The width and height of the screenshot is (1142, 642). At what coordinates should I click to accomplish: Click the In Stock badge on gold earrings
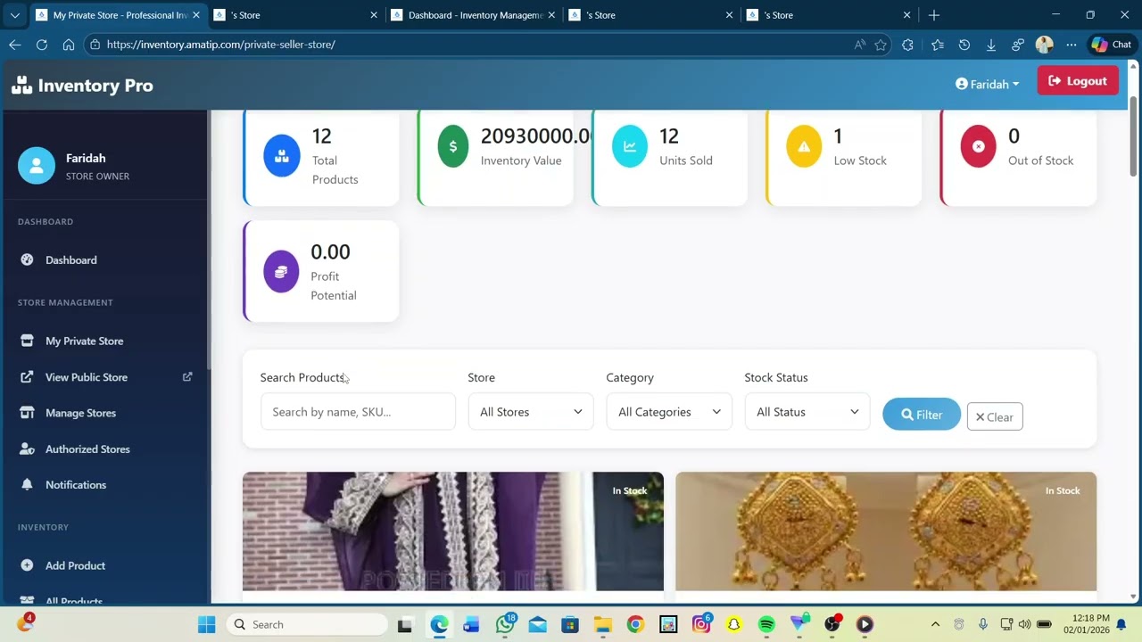pyautogui.click(x=1063, y=490)
